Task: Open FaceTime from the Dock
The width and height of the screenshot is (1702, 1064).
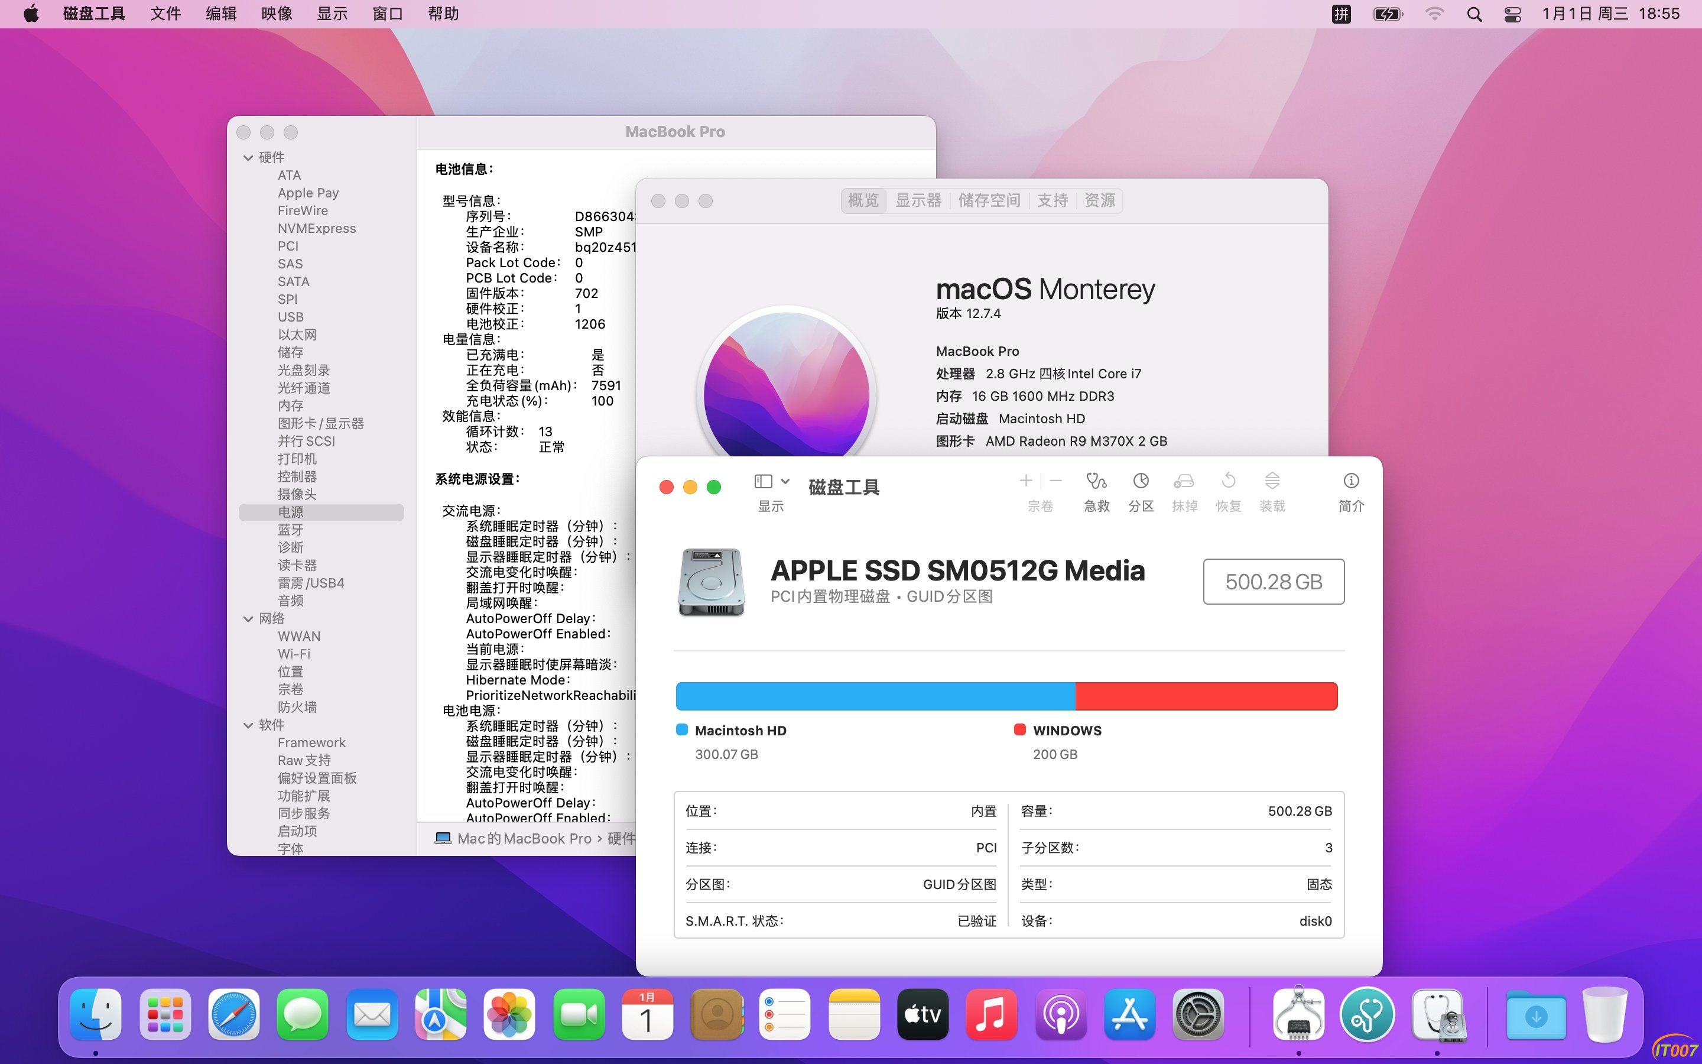Action: (579, 1014)
